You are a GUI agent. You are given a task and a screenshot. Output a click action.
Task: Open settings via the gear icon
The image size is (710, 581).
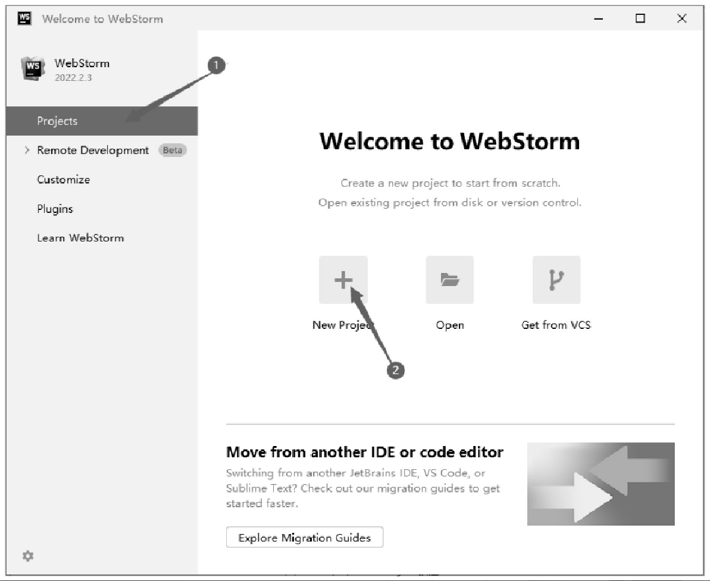click(28, 555)
